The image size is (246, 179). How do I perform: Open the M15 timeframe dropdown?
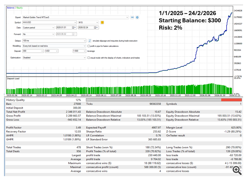pyautogui.click(x=97, y=22)
